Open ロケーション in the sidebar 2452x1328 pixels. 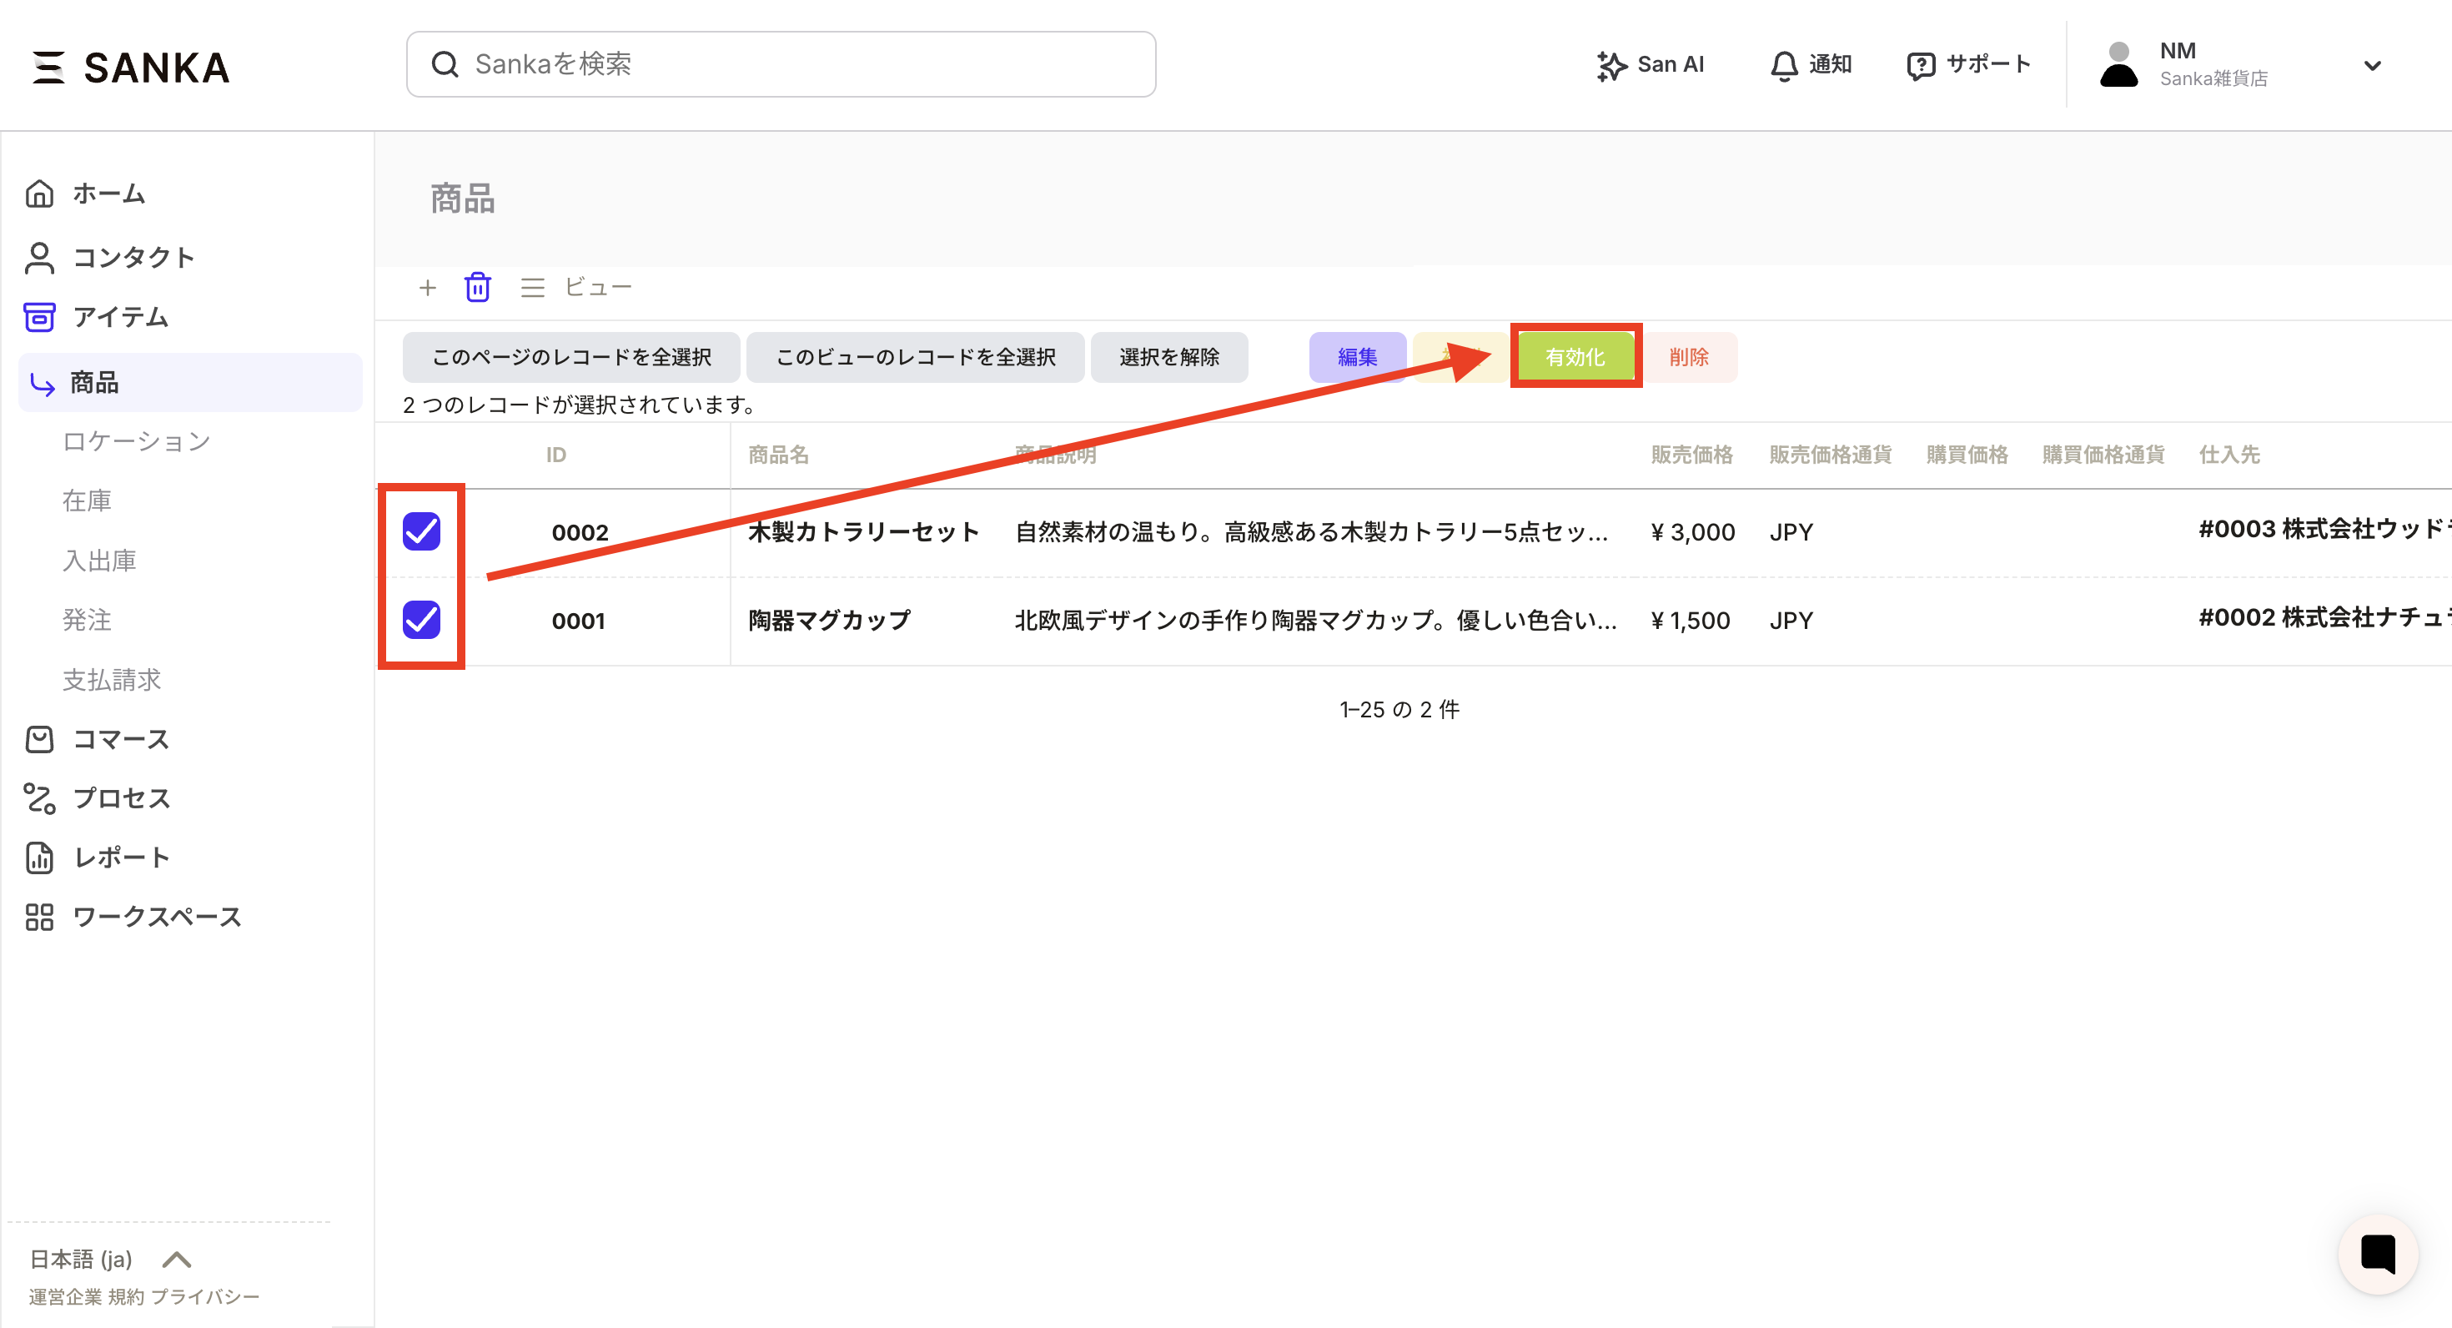[x=136, y=440]
